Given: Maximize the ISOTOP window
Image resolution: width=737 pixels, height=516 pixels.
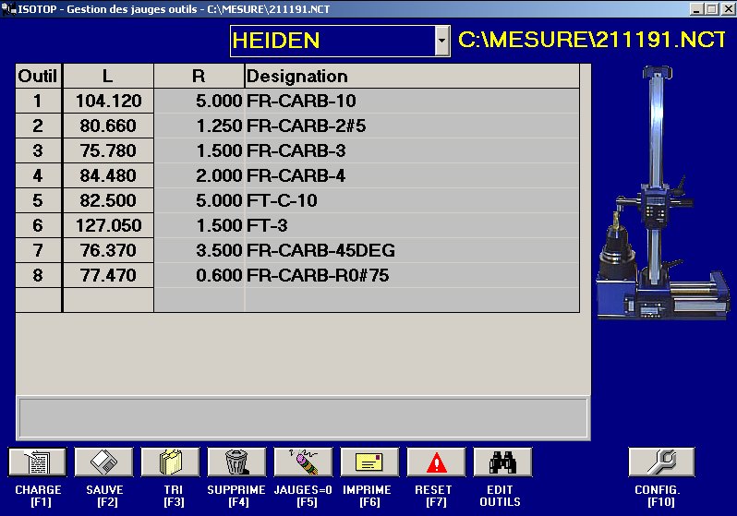Looking at the screenshot, I should [712, 9].
